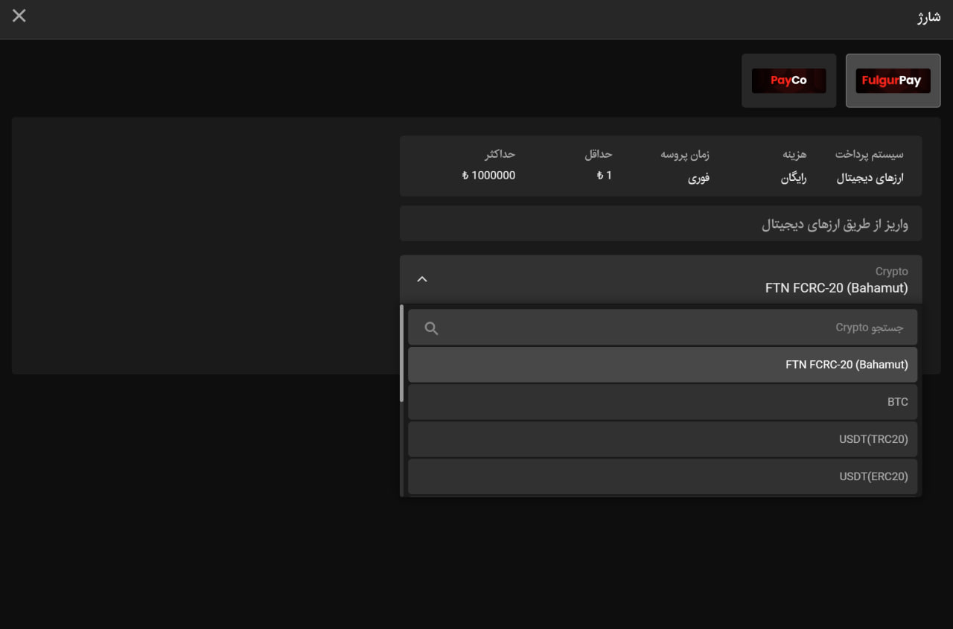Choose FTN FCRC-20 (Bahamut) from the options list
953x629 pixels.
(662, 365)
